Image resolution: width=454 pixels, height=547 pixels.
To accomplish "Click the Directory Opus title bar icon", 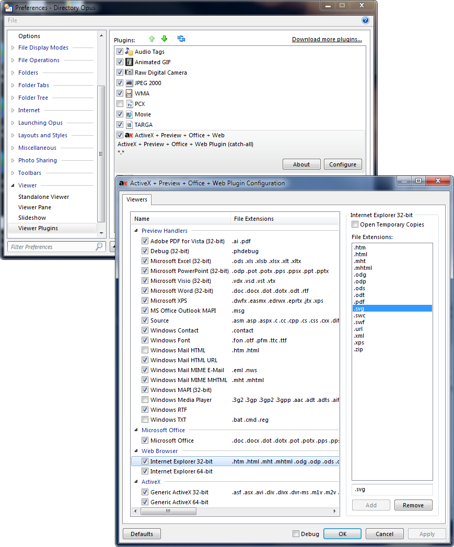I will point(8,8).
